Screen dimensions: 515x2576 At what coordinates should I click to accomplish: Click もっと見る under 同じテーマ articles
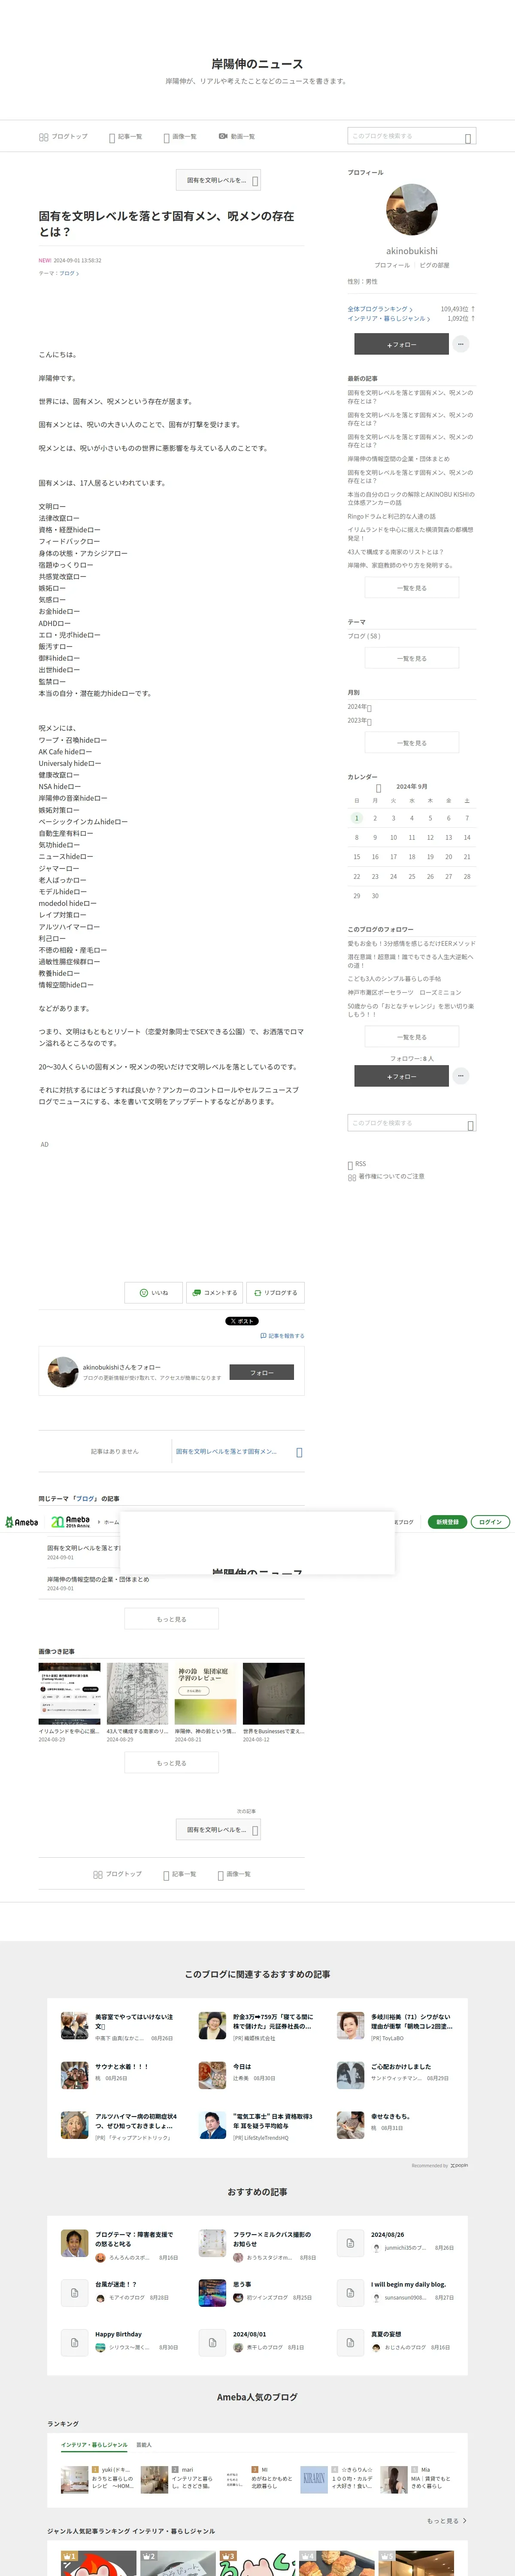171,1619
